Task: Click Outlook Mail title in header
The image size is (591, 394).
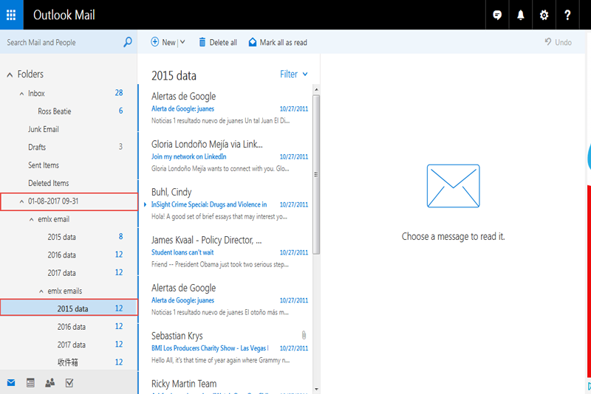Action: 64,15
